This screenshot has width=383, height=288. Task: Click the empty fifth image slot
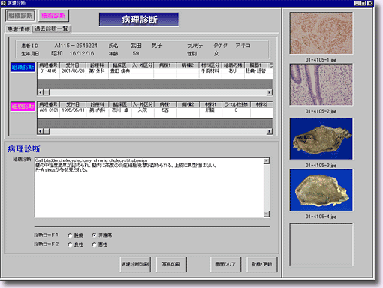[x=321, y=244]
